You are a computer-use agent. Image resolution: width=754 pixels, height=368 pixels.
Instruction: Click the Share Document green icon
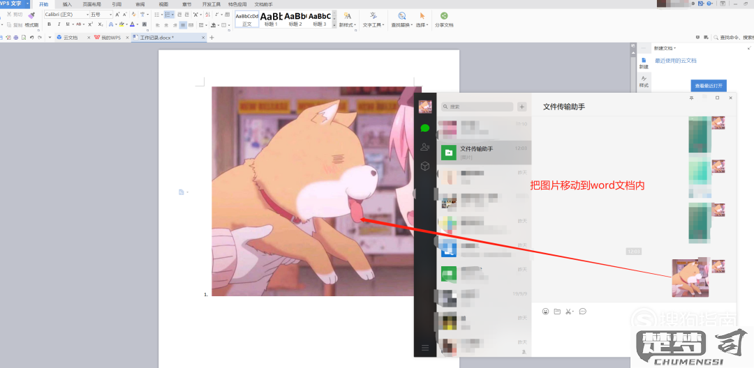[x=444, y=16]
